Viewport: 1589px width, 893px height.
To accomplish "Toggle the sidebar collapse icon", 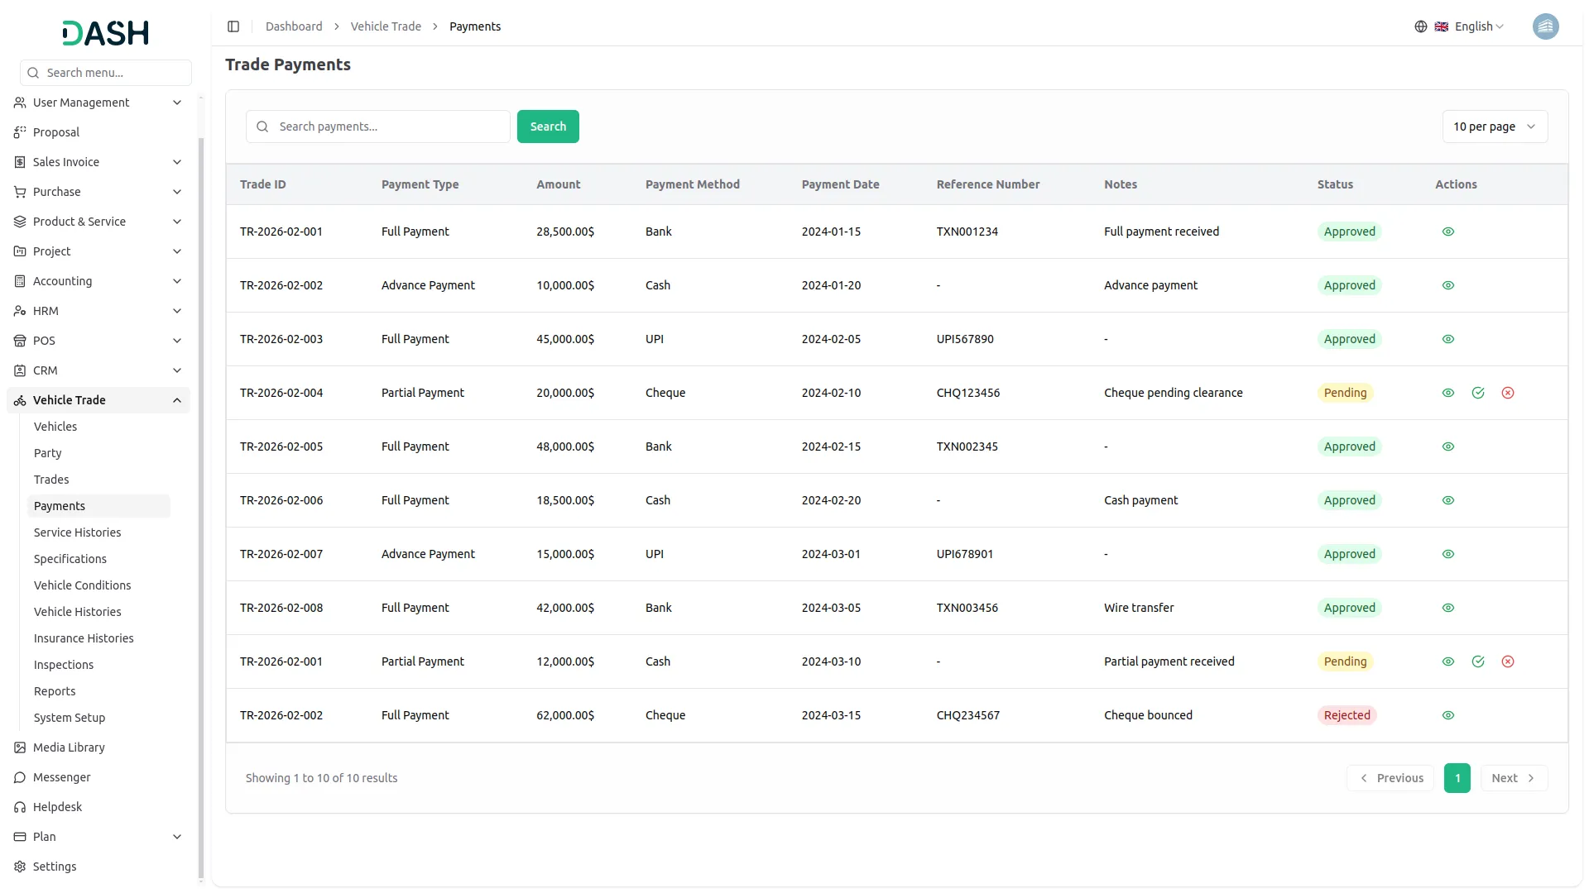I will click(233, 26).
